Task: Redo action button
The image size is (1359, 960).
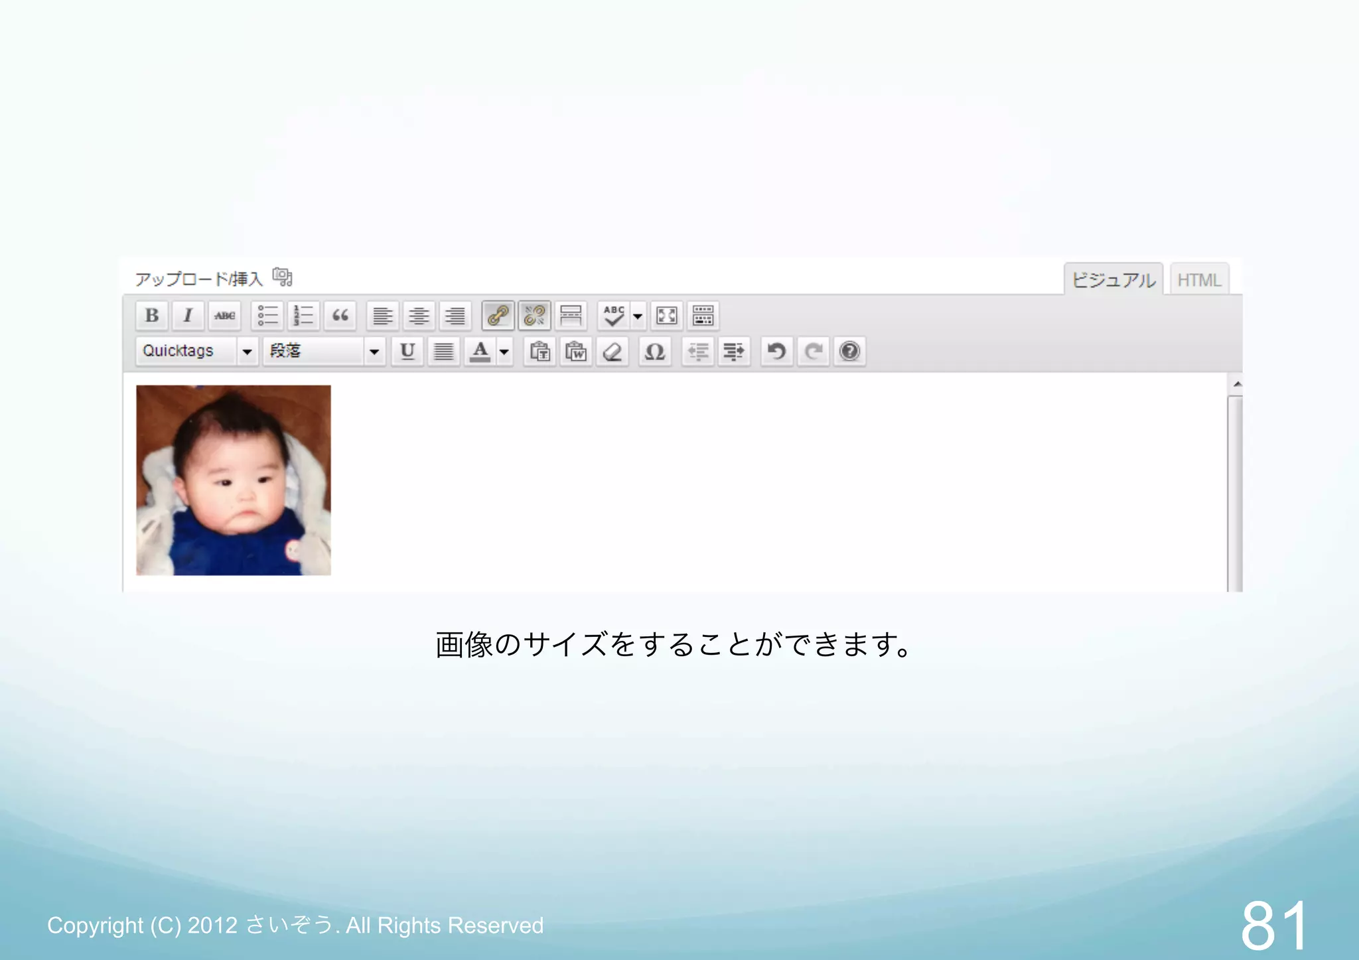Action: 814,351
